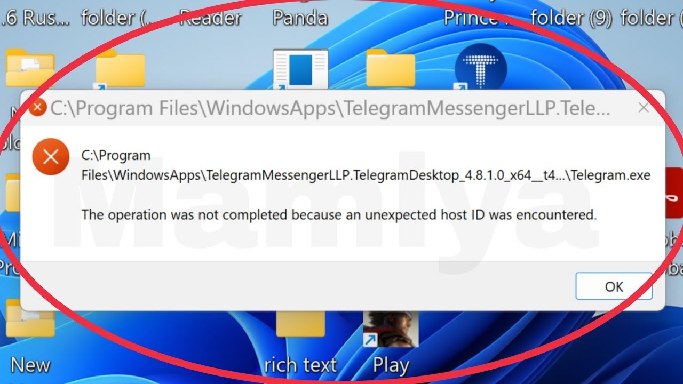
Task: Click the error message about unexpected host ID
Action: click(x=339, y=215)
